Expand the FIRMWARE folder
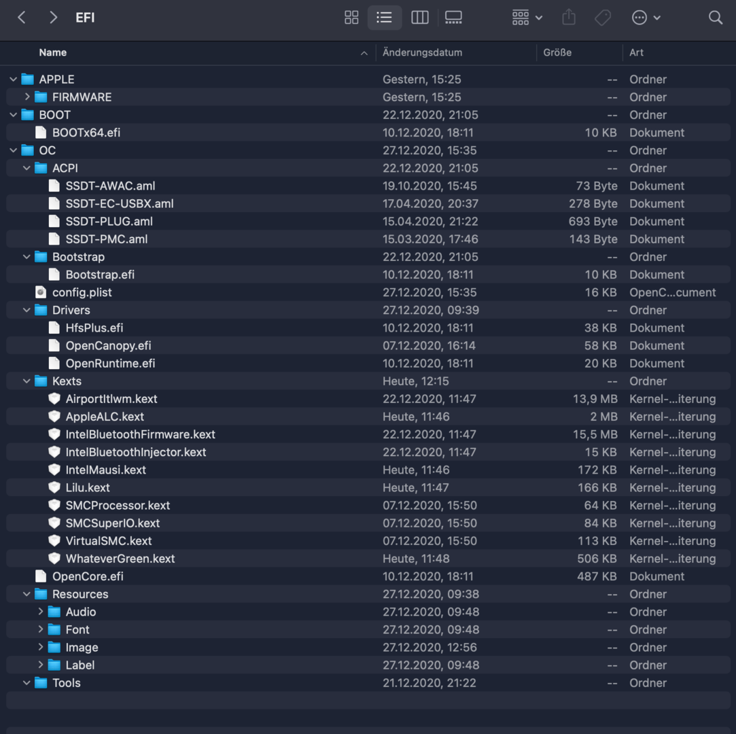 pos(27,97)
